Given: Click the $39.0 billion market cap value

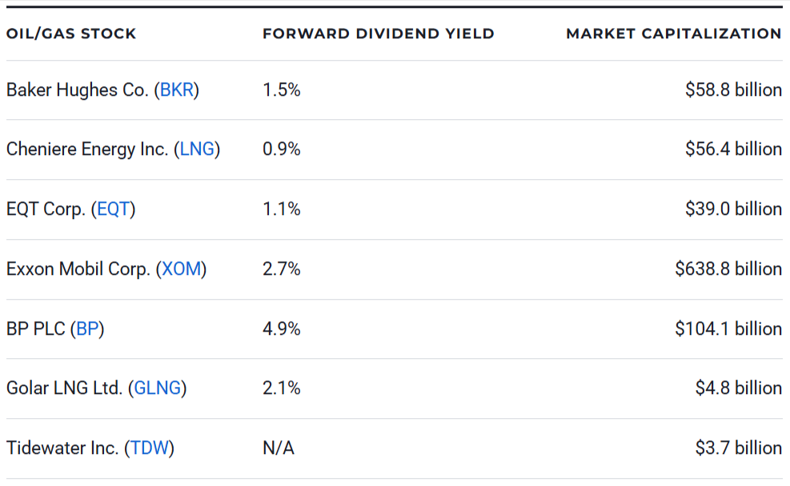Looking at the screenshot, I should pos(732,209).
